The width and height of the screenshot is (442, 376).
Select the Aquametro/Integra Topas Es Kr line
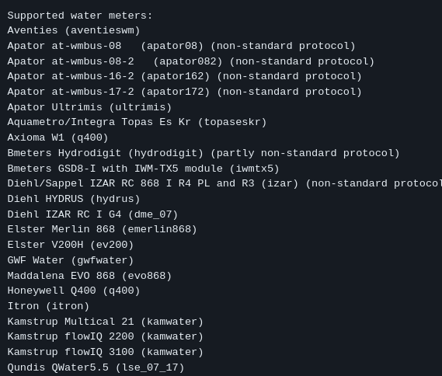pos(137,122)
